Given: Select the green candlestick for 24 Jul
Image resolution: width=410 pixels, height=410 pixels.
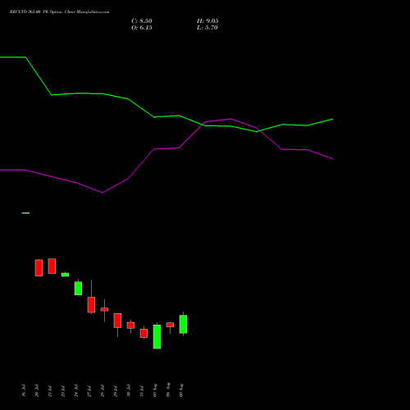Looking at the screenshot, I should (x=78, y=288).
